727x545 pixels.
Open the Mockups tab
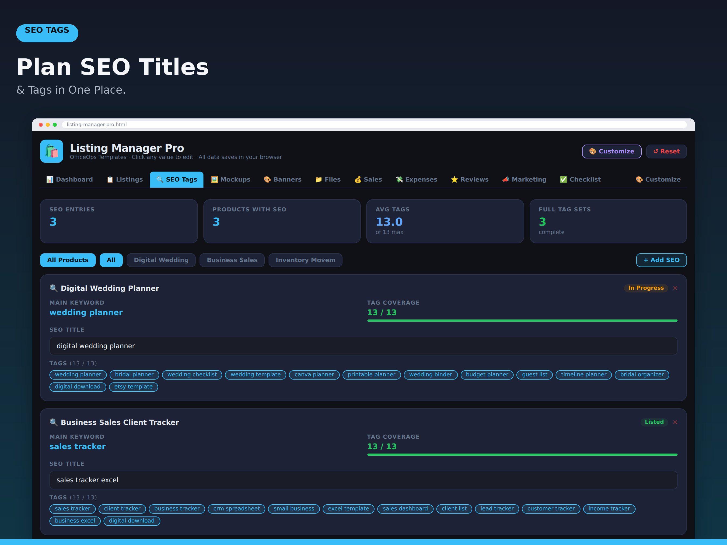(x=230, y=179)
